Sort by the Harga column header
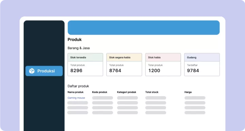245x131 pixels. click(188, 92)
